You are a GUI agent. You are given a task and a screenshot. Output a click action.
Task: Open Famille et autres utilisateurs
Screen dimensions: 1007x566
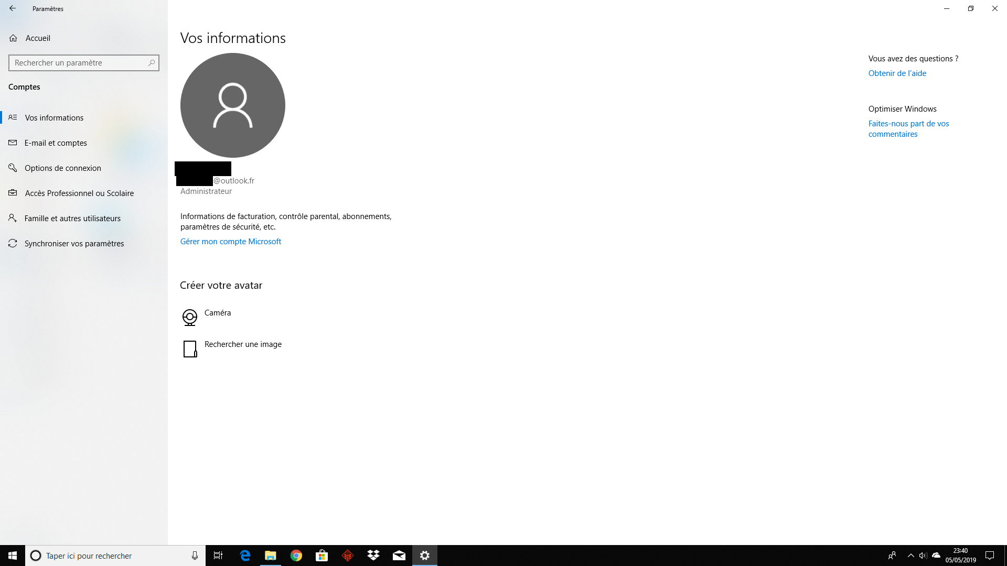72,219
